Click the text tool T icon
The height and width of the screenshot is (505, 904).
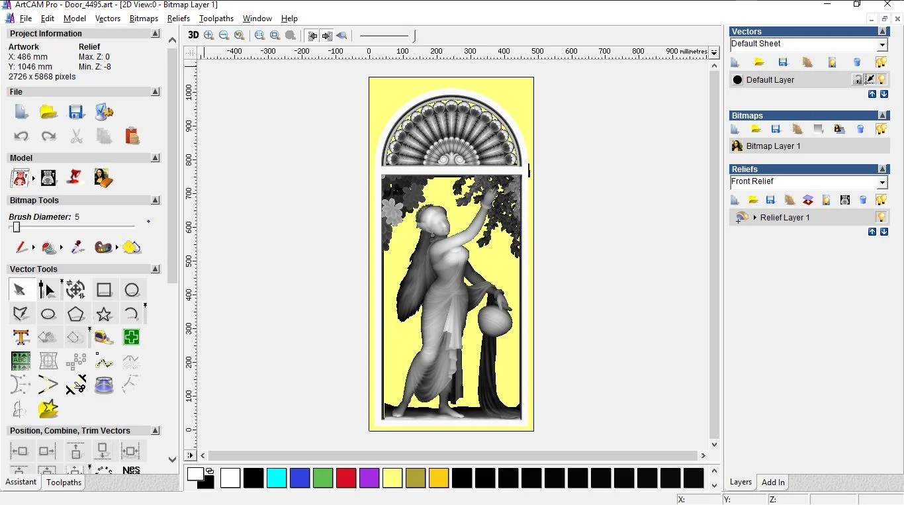21,338
